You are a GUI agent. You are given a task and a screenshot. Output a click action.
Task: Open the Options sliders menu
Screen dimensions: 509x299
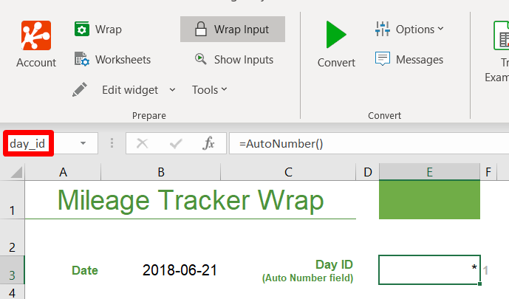(x=409, y=30)
